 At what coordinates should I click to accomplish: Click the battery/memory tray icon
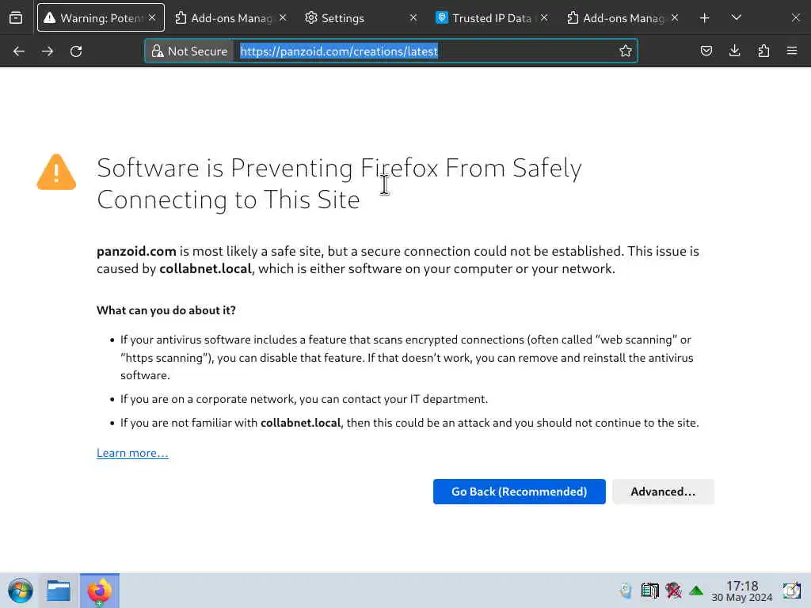649,591
